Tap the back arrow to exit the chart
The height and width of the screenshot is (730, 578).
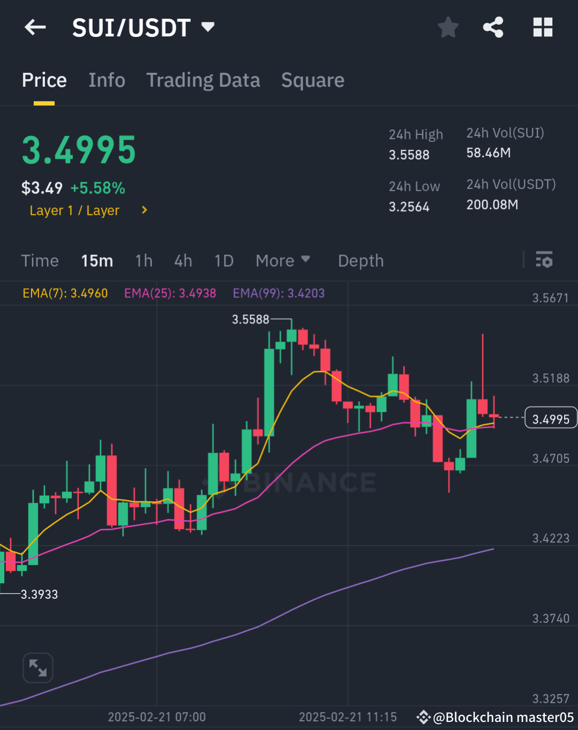point(35,27)
